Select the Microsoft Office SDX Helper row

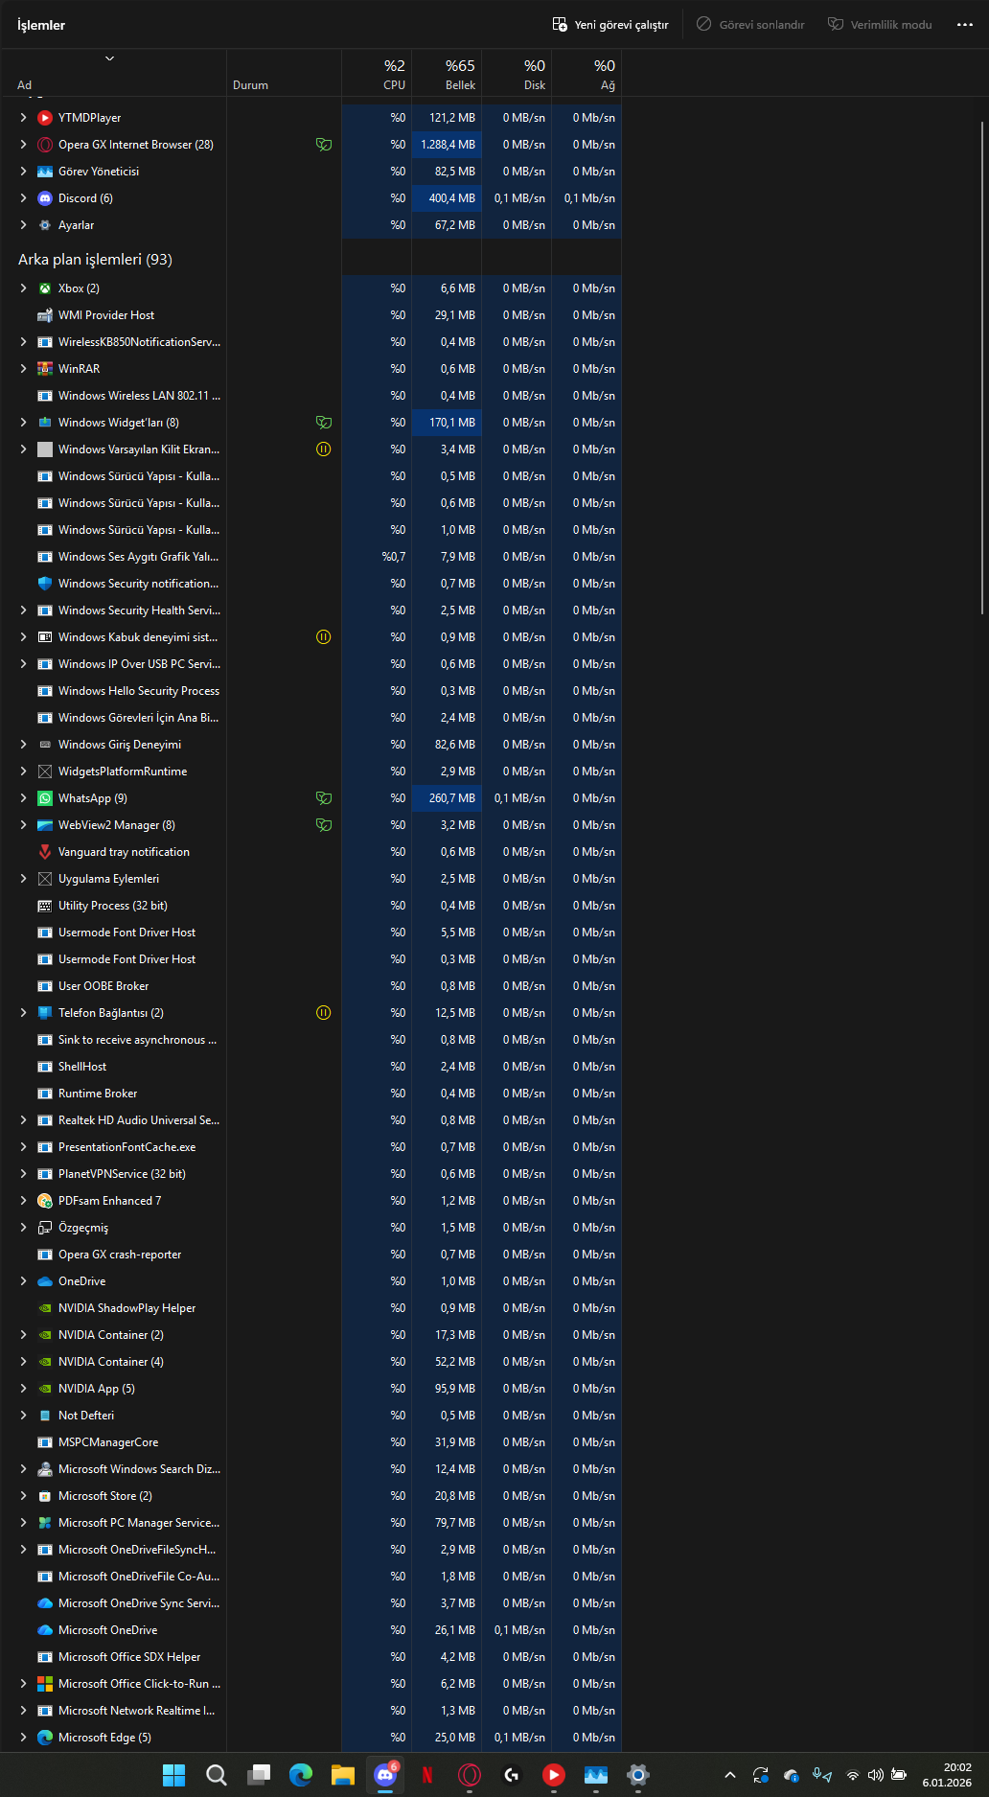point(311,1657)
